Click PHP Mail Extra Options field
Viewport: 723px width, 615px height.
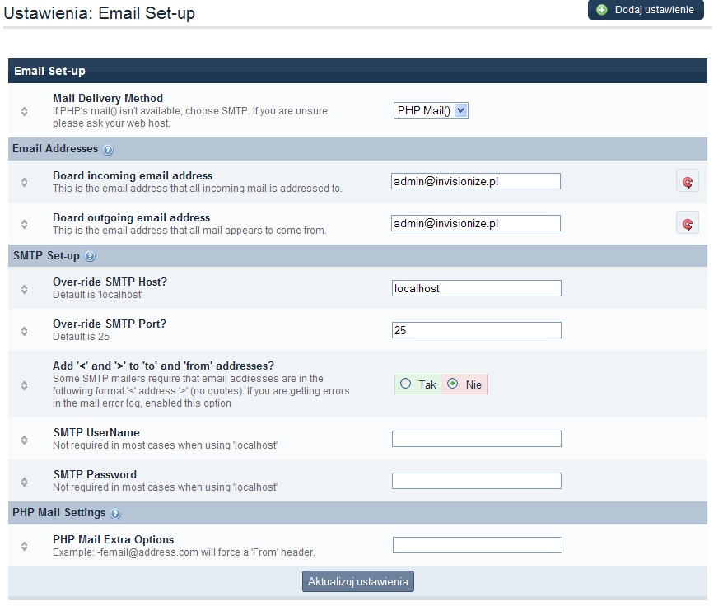pos(477,545)
